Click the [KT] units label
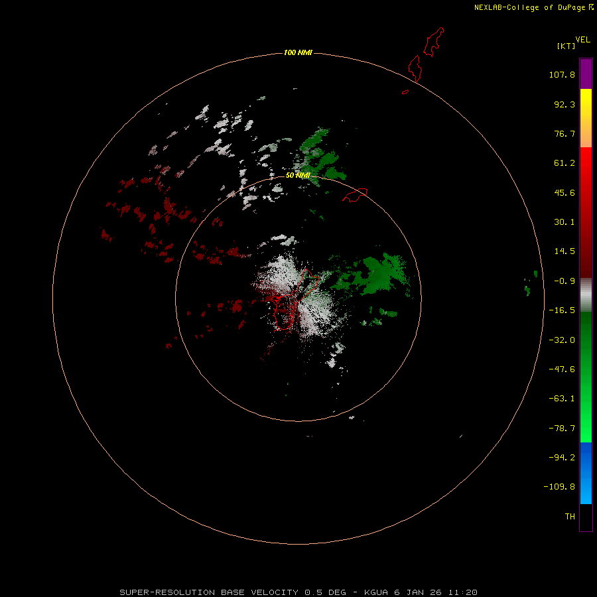597x597 pixels. tap(566, 46)
